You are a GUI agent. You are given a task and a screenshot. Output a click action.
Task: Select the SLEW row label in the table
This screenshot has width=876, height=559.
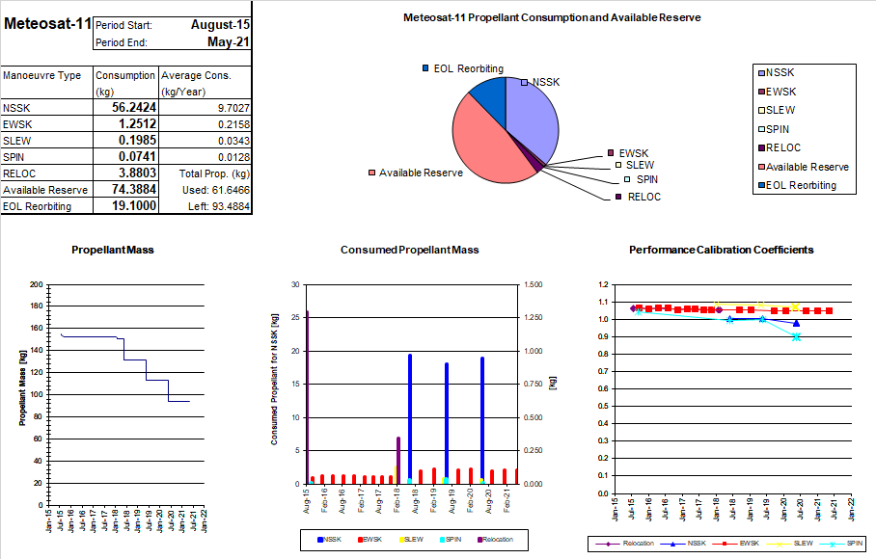pos(16,141)
